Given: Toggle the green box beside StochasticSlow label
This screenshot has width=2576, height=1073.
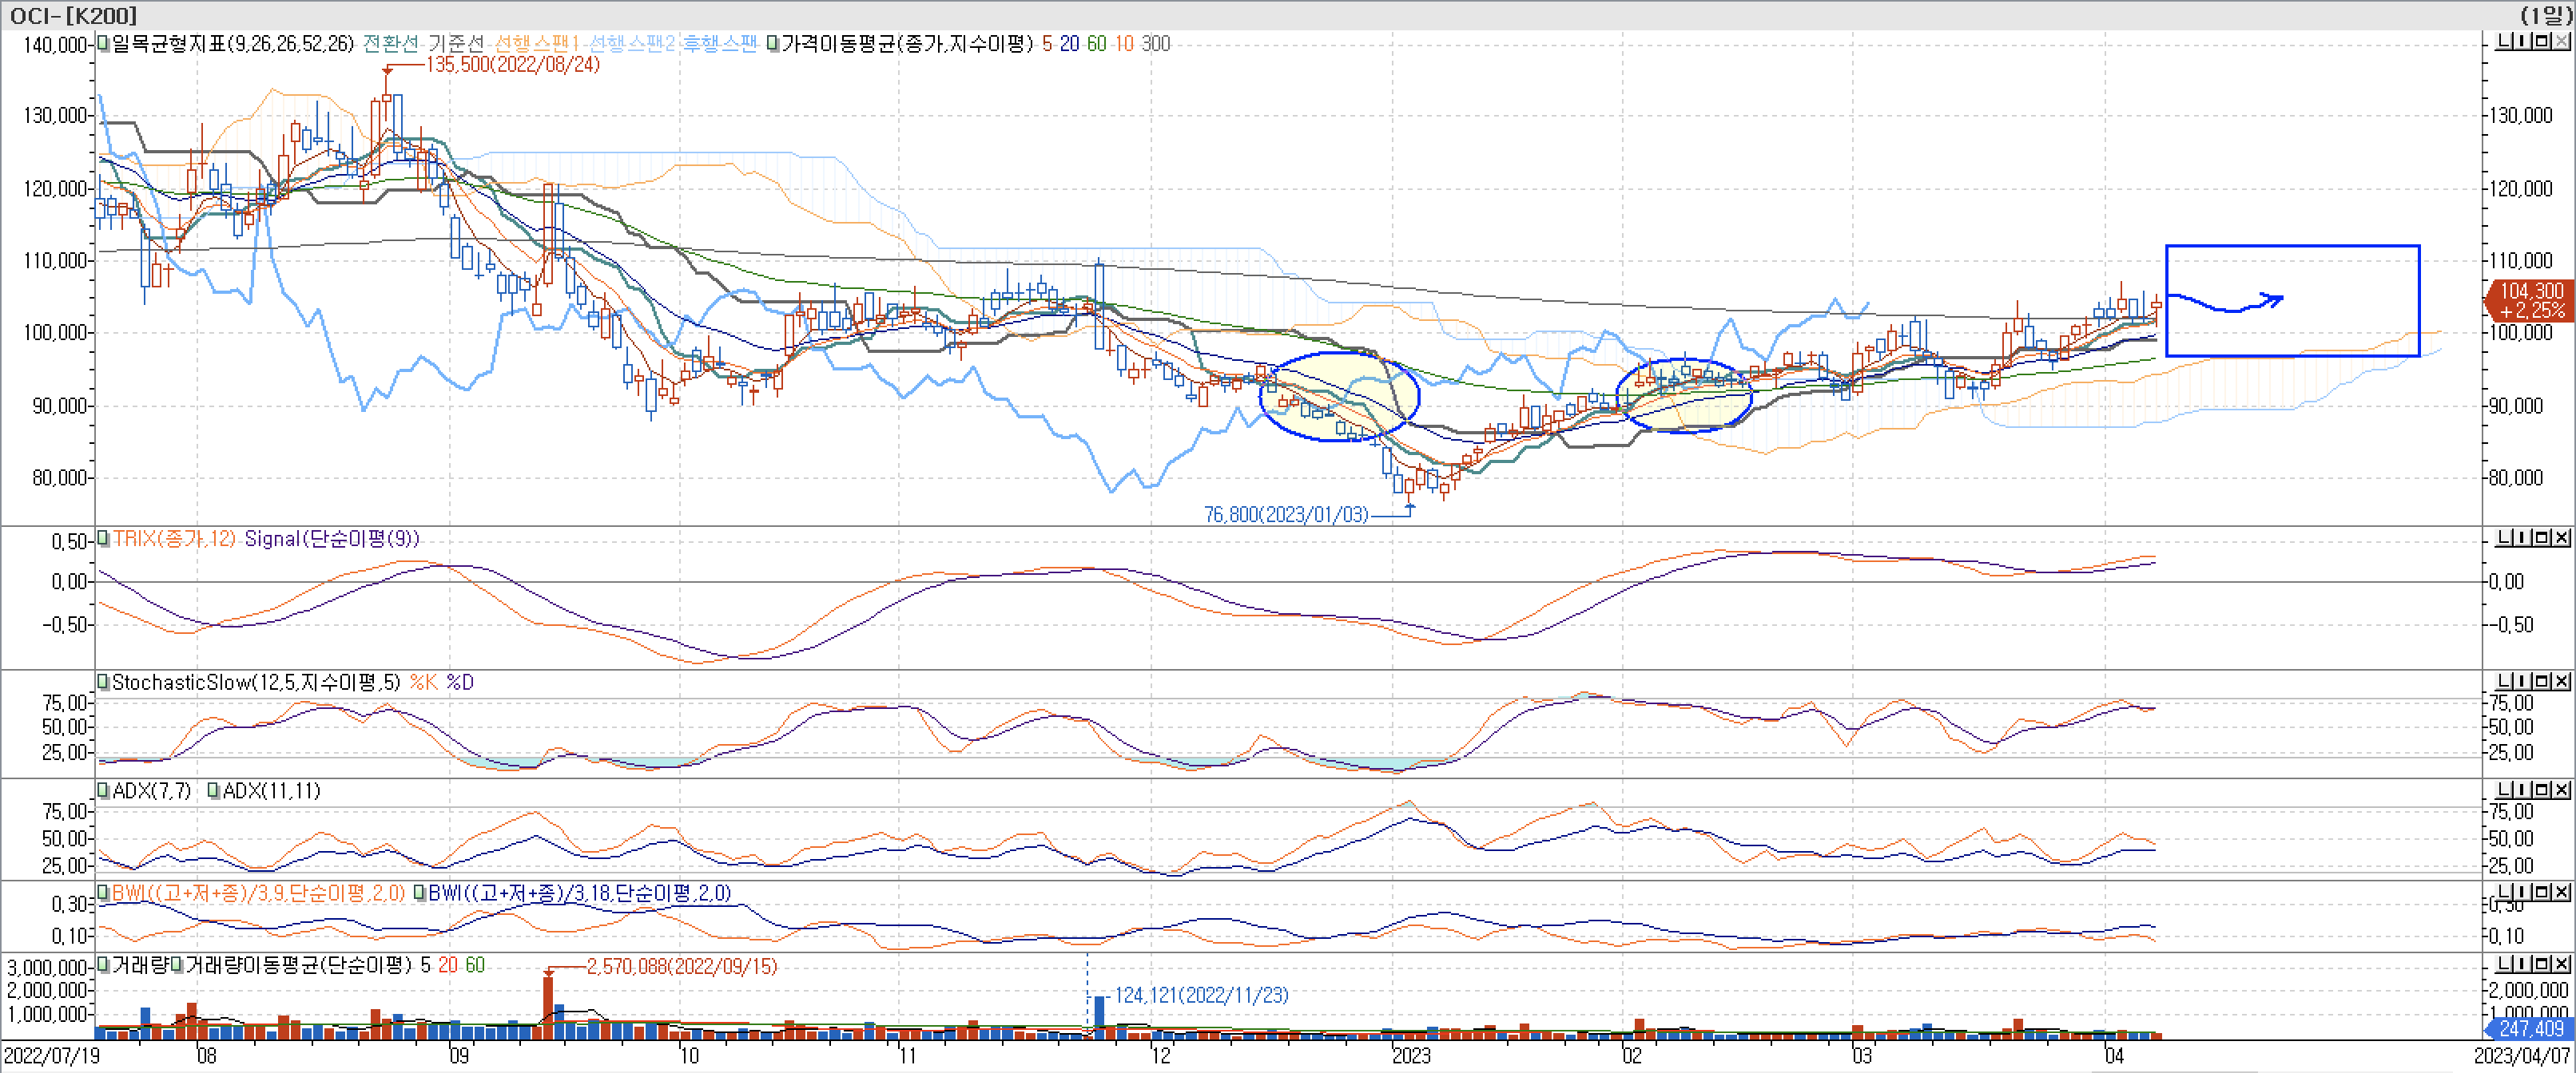Looking at the screenshot, I should pyautogui.click(x=103, y=683).
